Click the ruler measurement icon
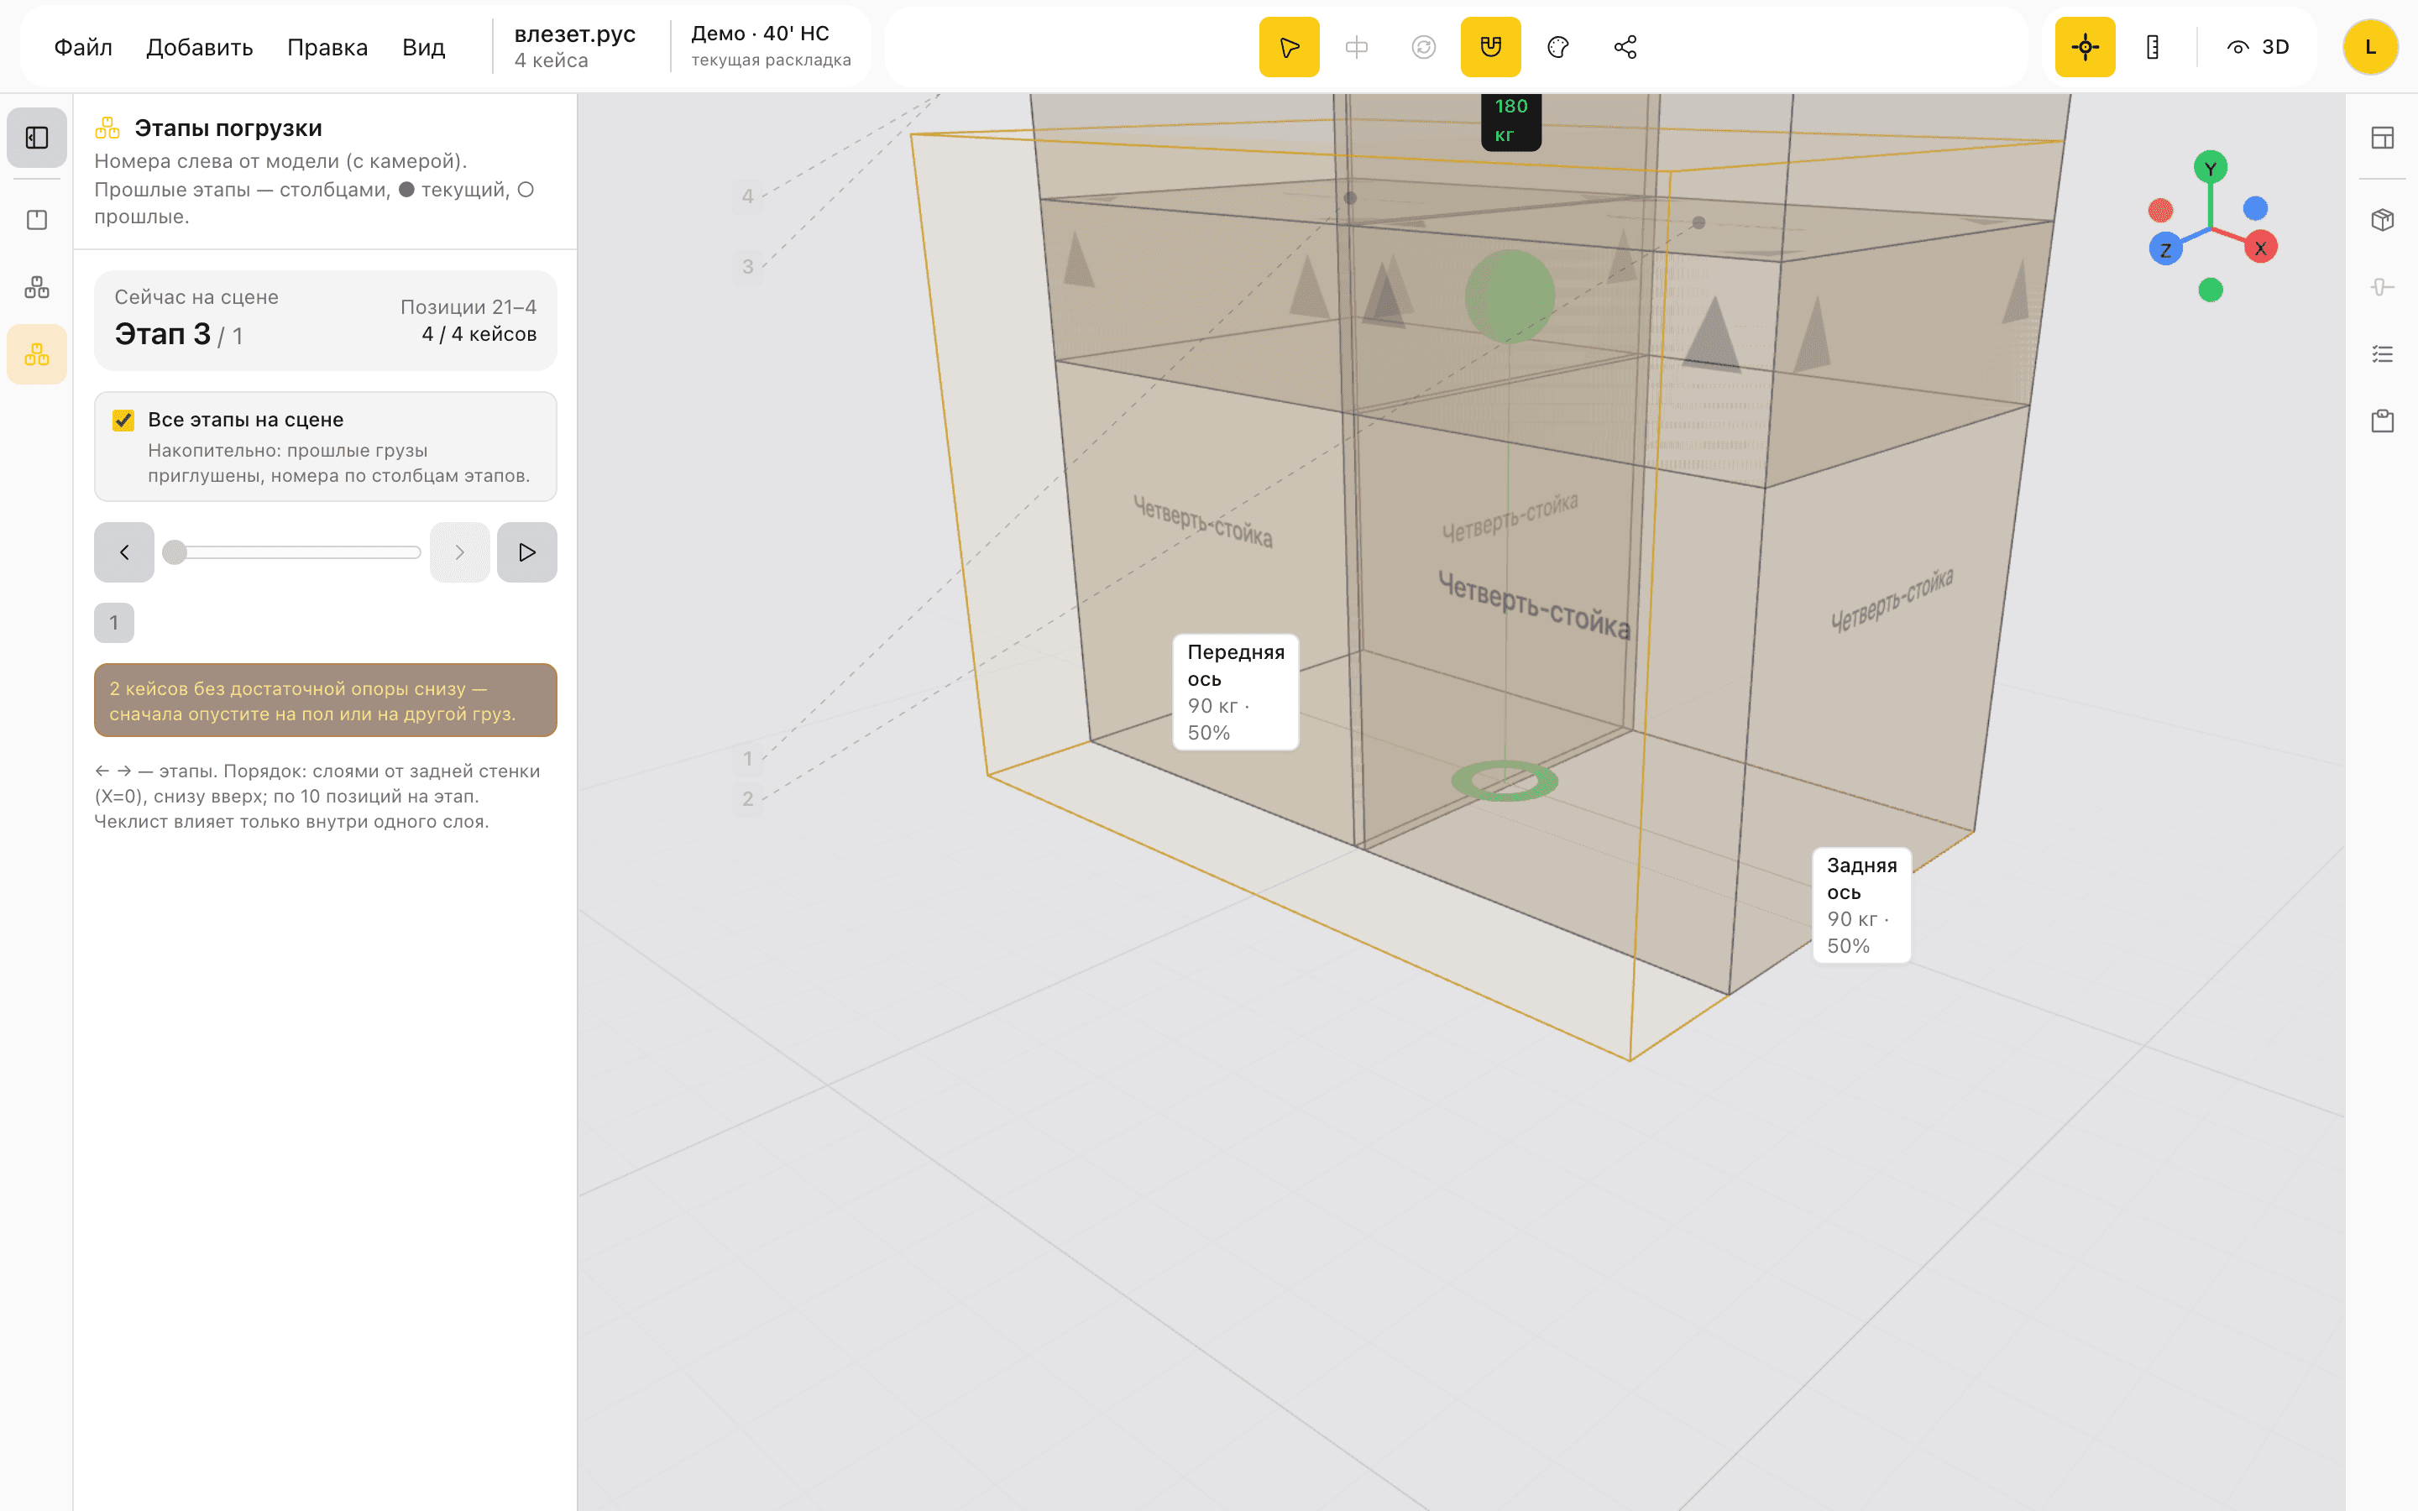The width and height of the screenshot is (2418, 1511). click(x=2152, y=47)
